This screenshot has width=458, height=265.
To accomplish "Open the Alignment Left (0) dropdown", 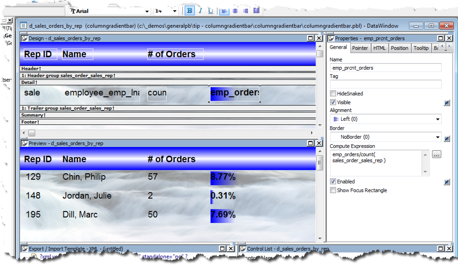I will 438,119.
